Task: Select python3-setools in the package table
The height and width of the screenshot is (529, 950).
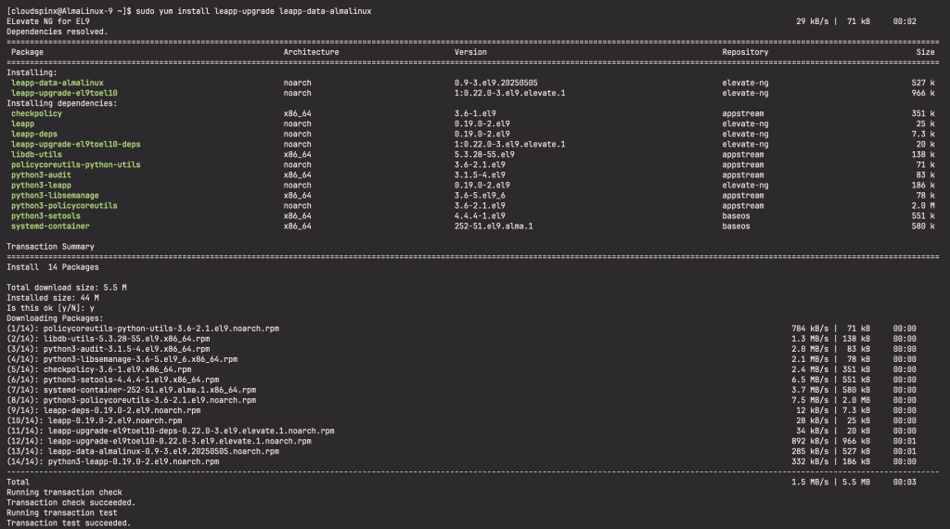Action: pyautogui.click(x=45, y=216)
